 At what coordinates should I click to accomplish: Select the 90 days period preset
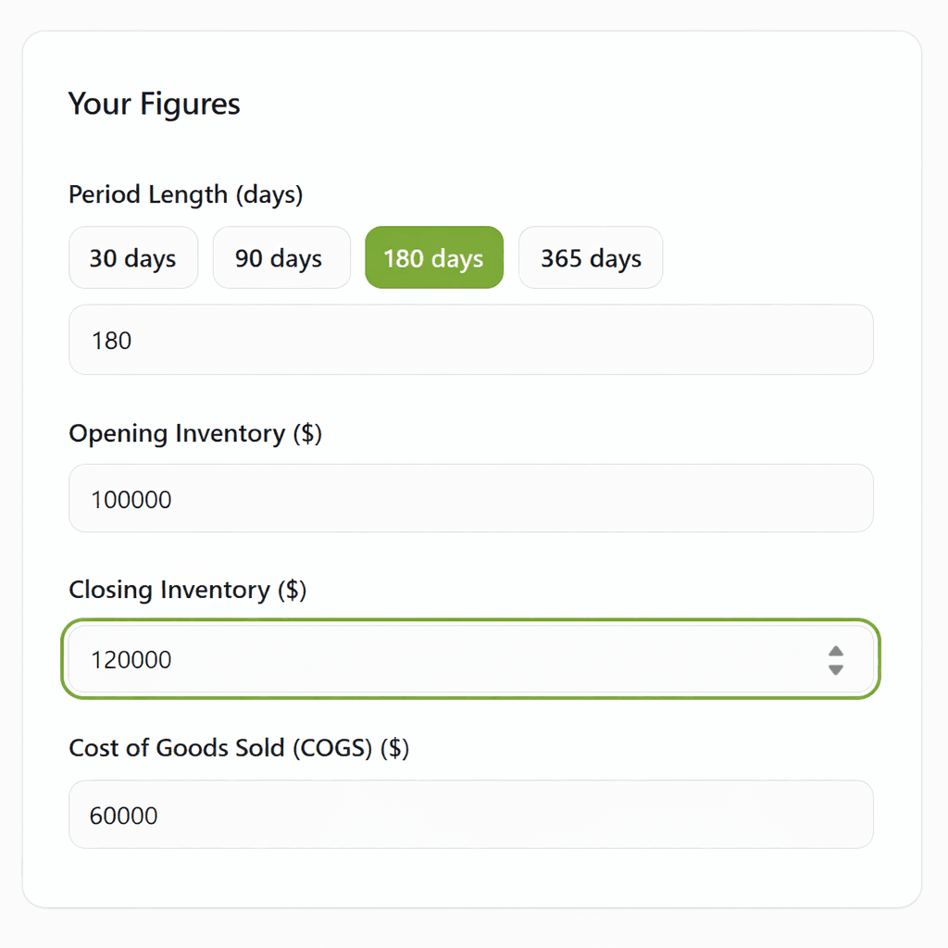point(281,257)
